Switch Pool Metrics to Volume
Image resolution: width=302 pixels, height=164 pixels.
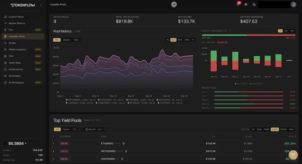[66, 40]
